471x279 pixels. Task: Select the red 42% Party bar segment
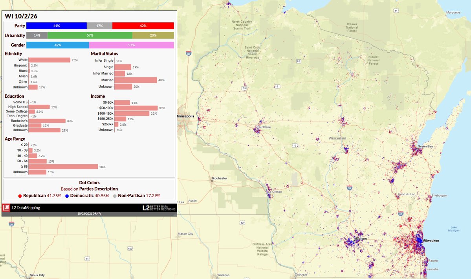pyautogui.click(x=143, y=26)
